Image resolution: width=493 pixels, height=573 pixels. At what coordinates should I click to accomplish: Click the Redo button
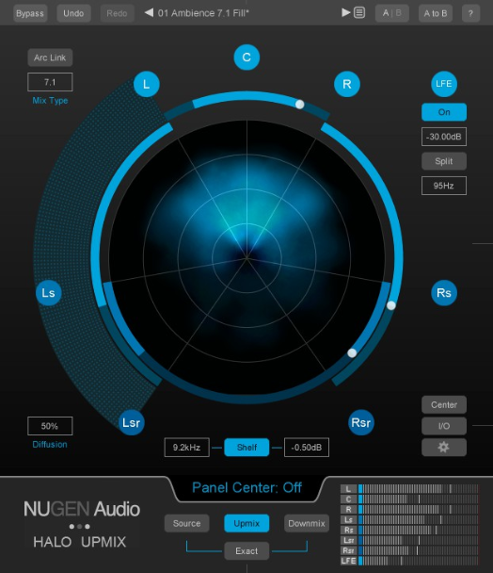click(x=117, y=13)
